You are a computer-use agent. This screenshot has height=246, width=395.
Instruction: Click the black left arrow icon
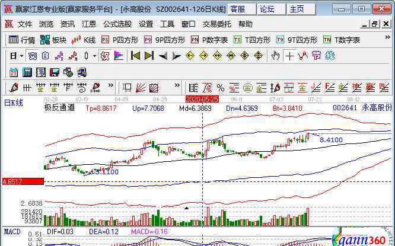click(163, 56)
